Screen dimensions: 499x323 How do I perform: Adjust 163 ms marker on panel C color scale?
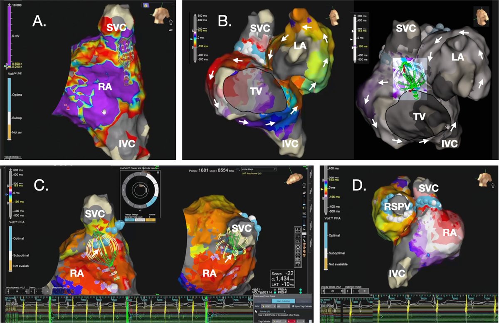click(8, 186)
